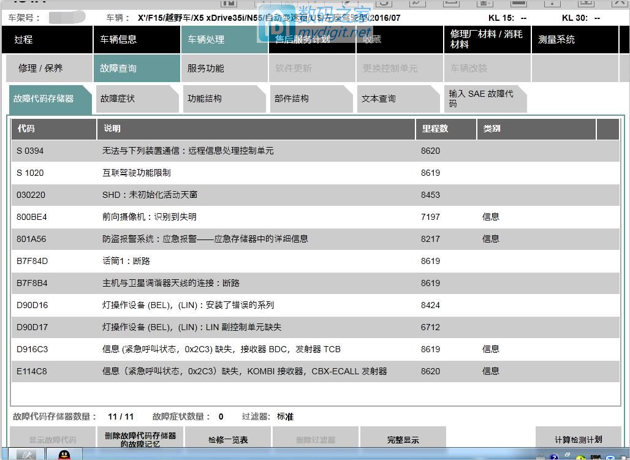Switch to the 修理 / 保养 tab
The image size is (630, 460).
(x=40, y=68)
